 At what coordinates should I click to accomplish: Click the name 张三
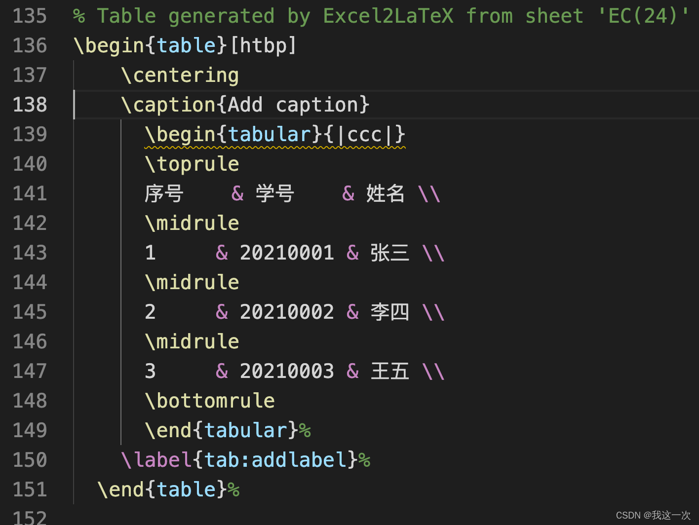point(390,253)
